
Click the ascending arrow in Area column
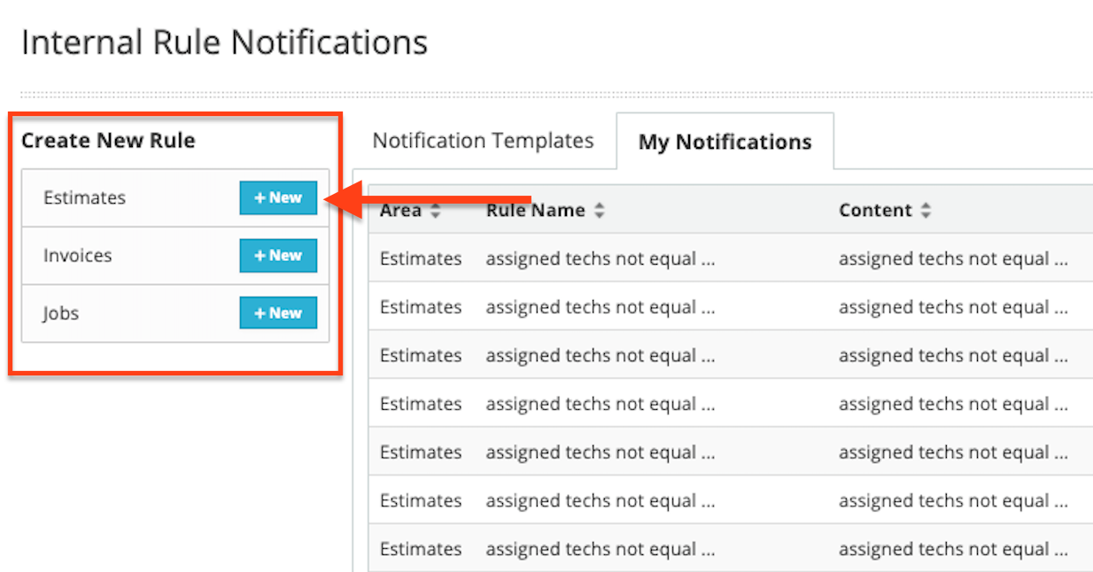click(x=435, y=205)
